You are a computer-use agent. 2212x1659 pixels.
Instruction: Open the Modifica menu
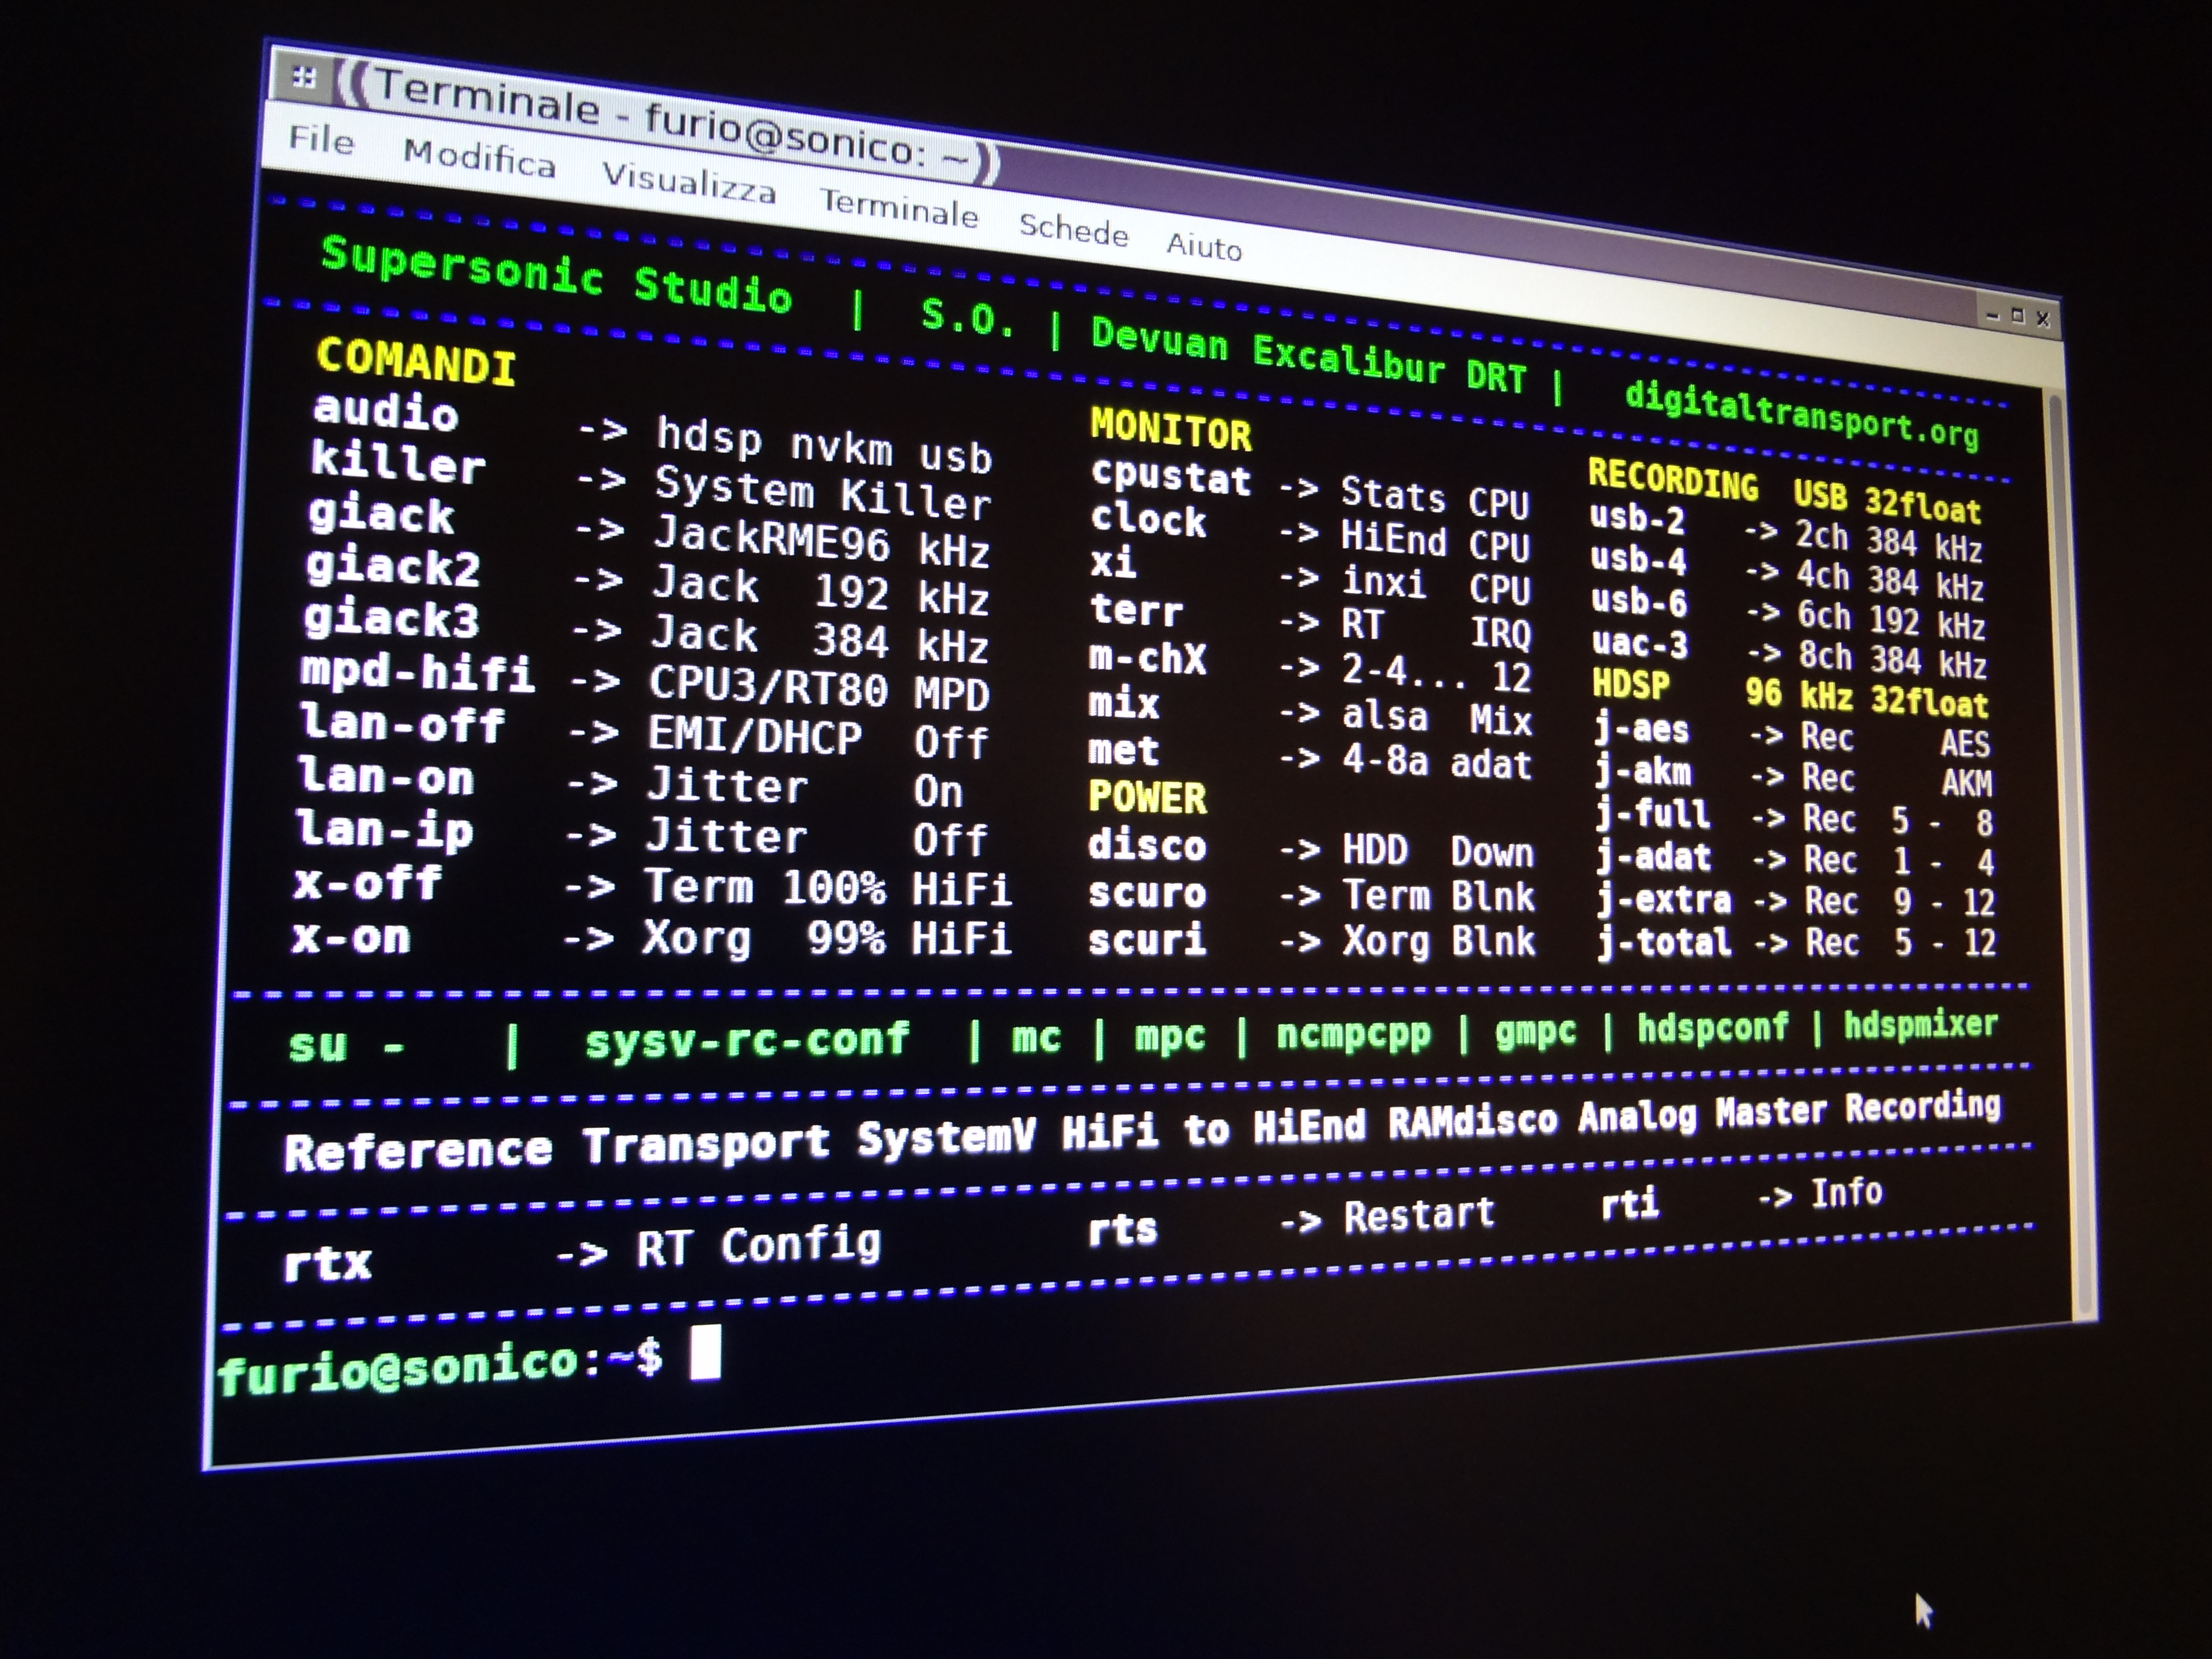(479, 158)
